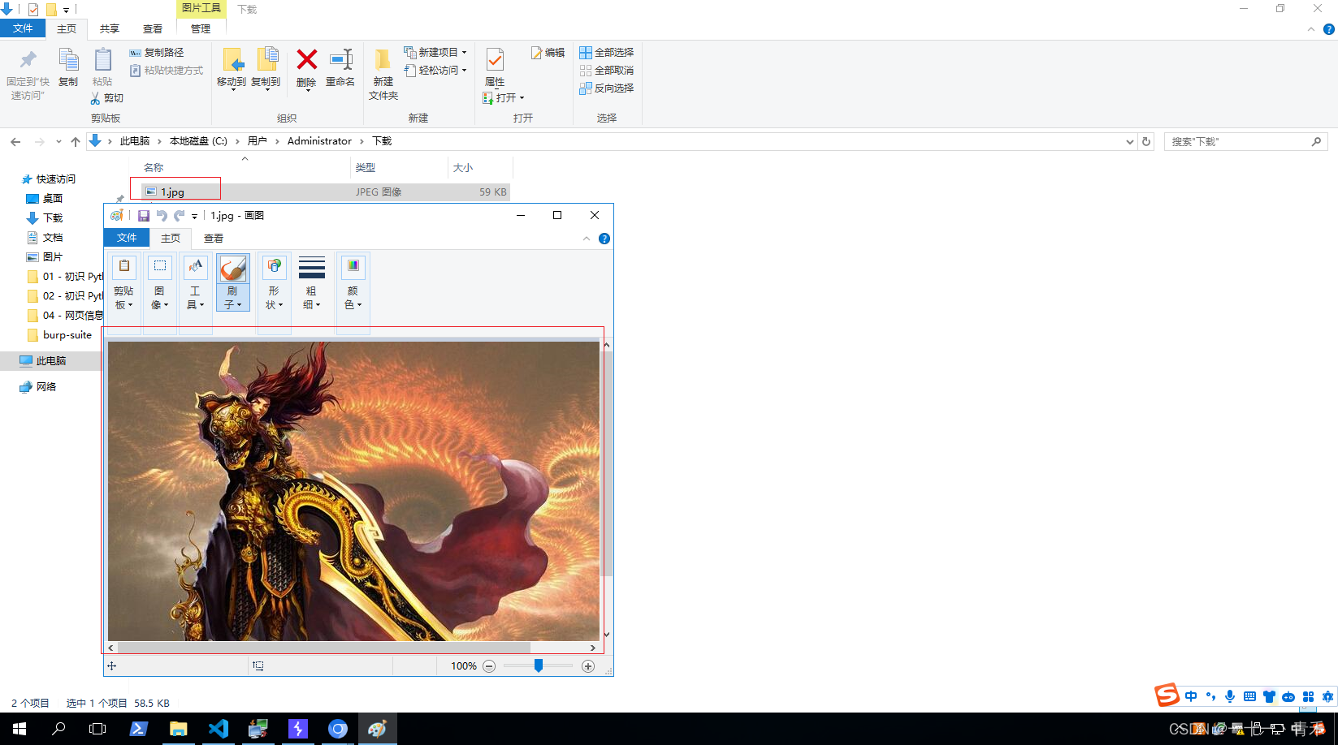
Task: Click the Sogou input method S icon
Action: (1167, 695)
